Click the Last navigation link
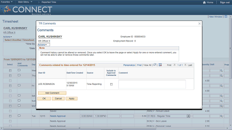Screen dimensions: 232x130 click(190, 65)
